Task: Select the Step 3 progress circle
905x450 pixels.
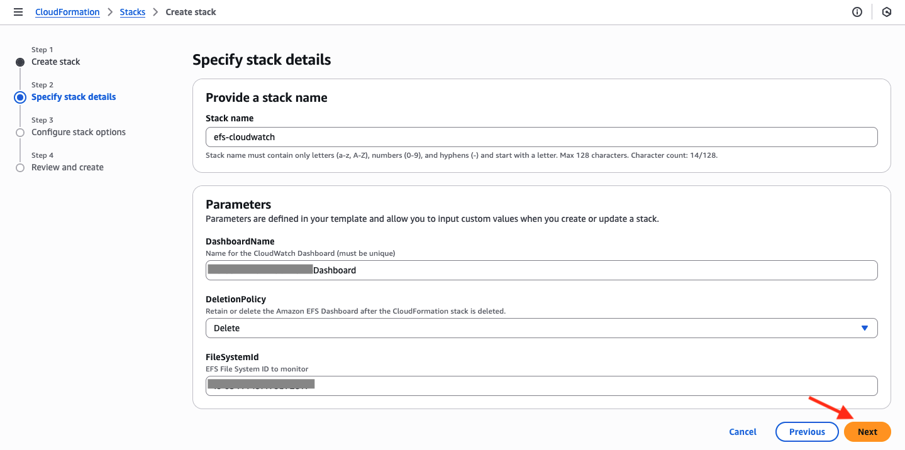Action: [19, 131]
